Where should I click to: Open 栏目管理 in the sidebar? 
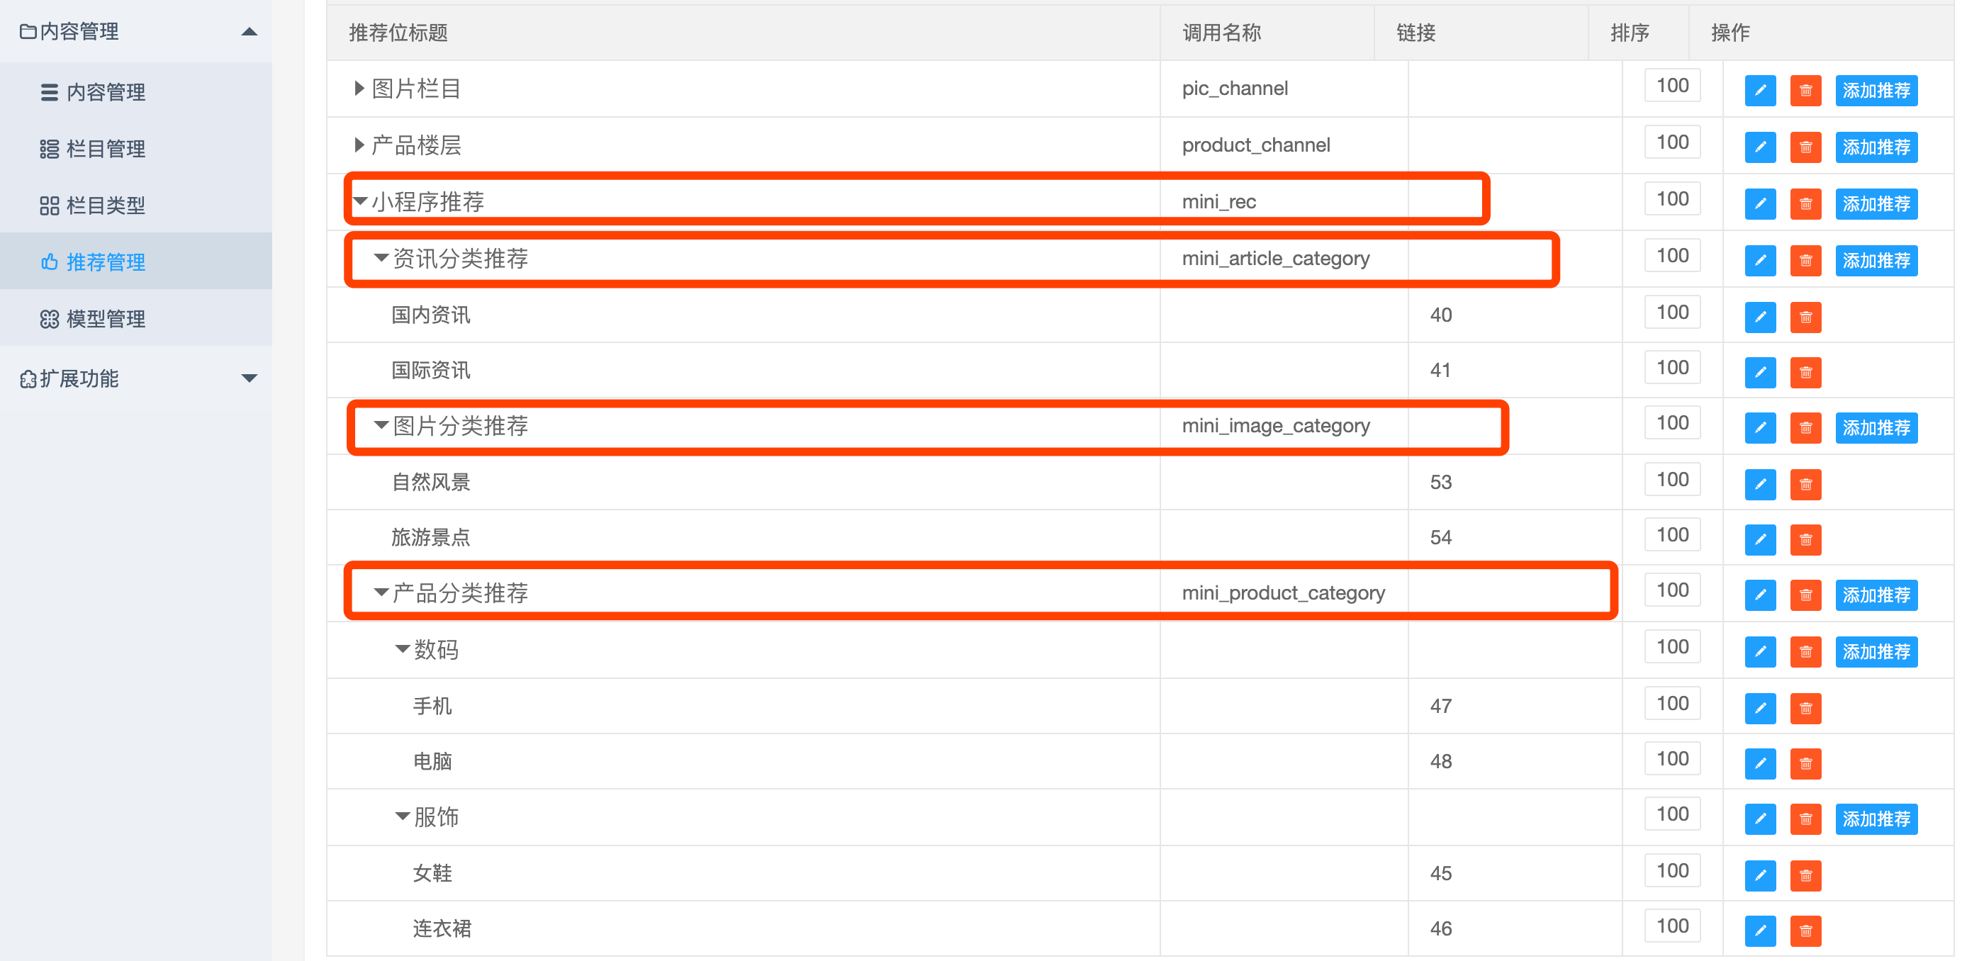click(135, 149)
